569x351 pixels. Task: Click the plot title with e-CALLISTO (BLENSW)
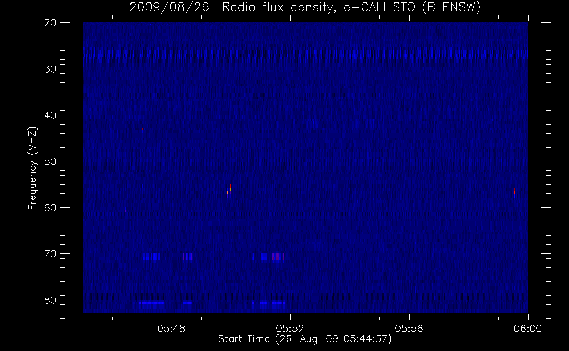pos(305,7)
